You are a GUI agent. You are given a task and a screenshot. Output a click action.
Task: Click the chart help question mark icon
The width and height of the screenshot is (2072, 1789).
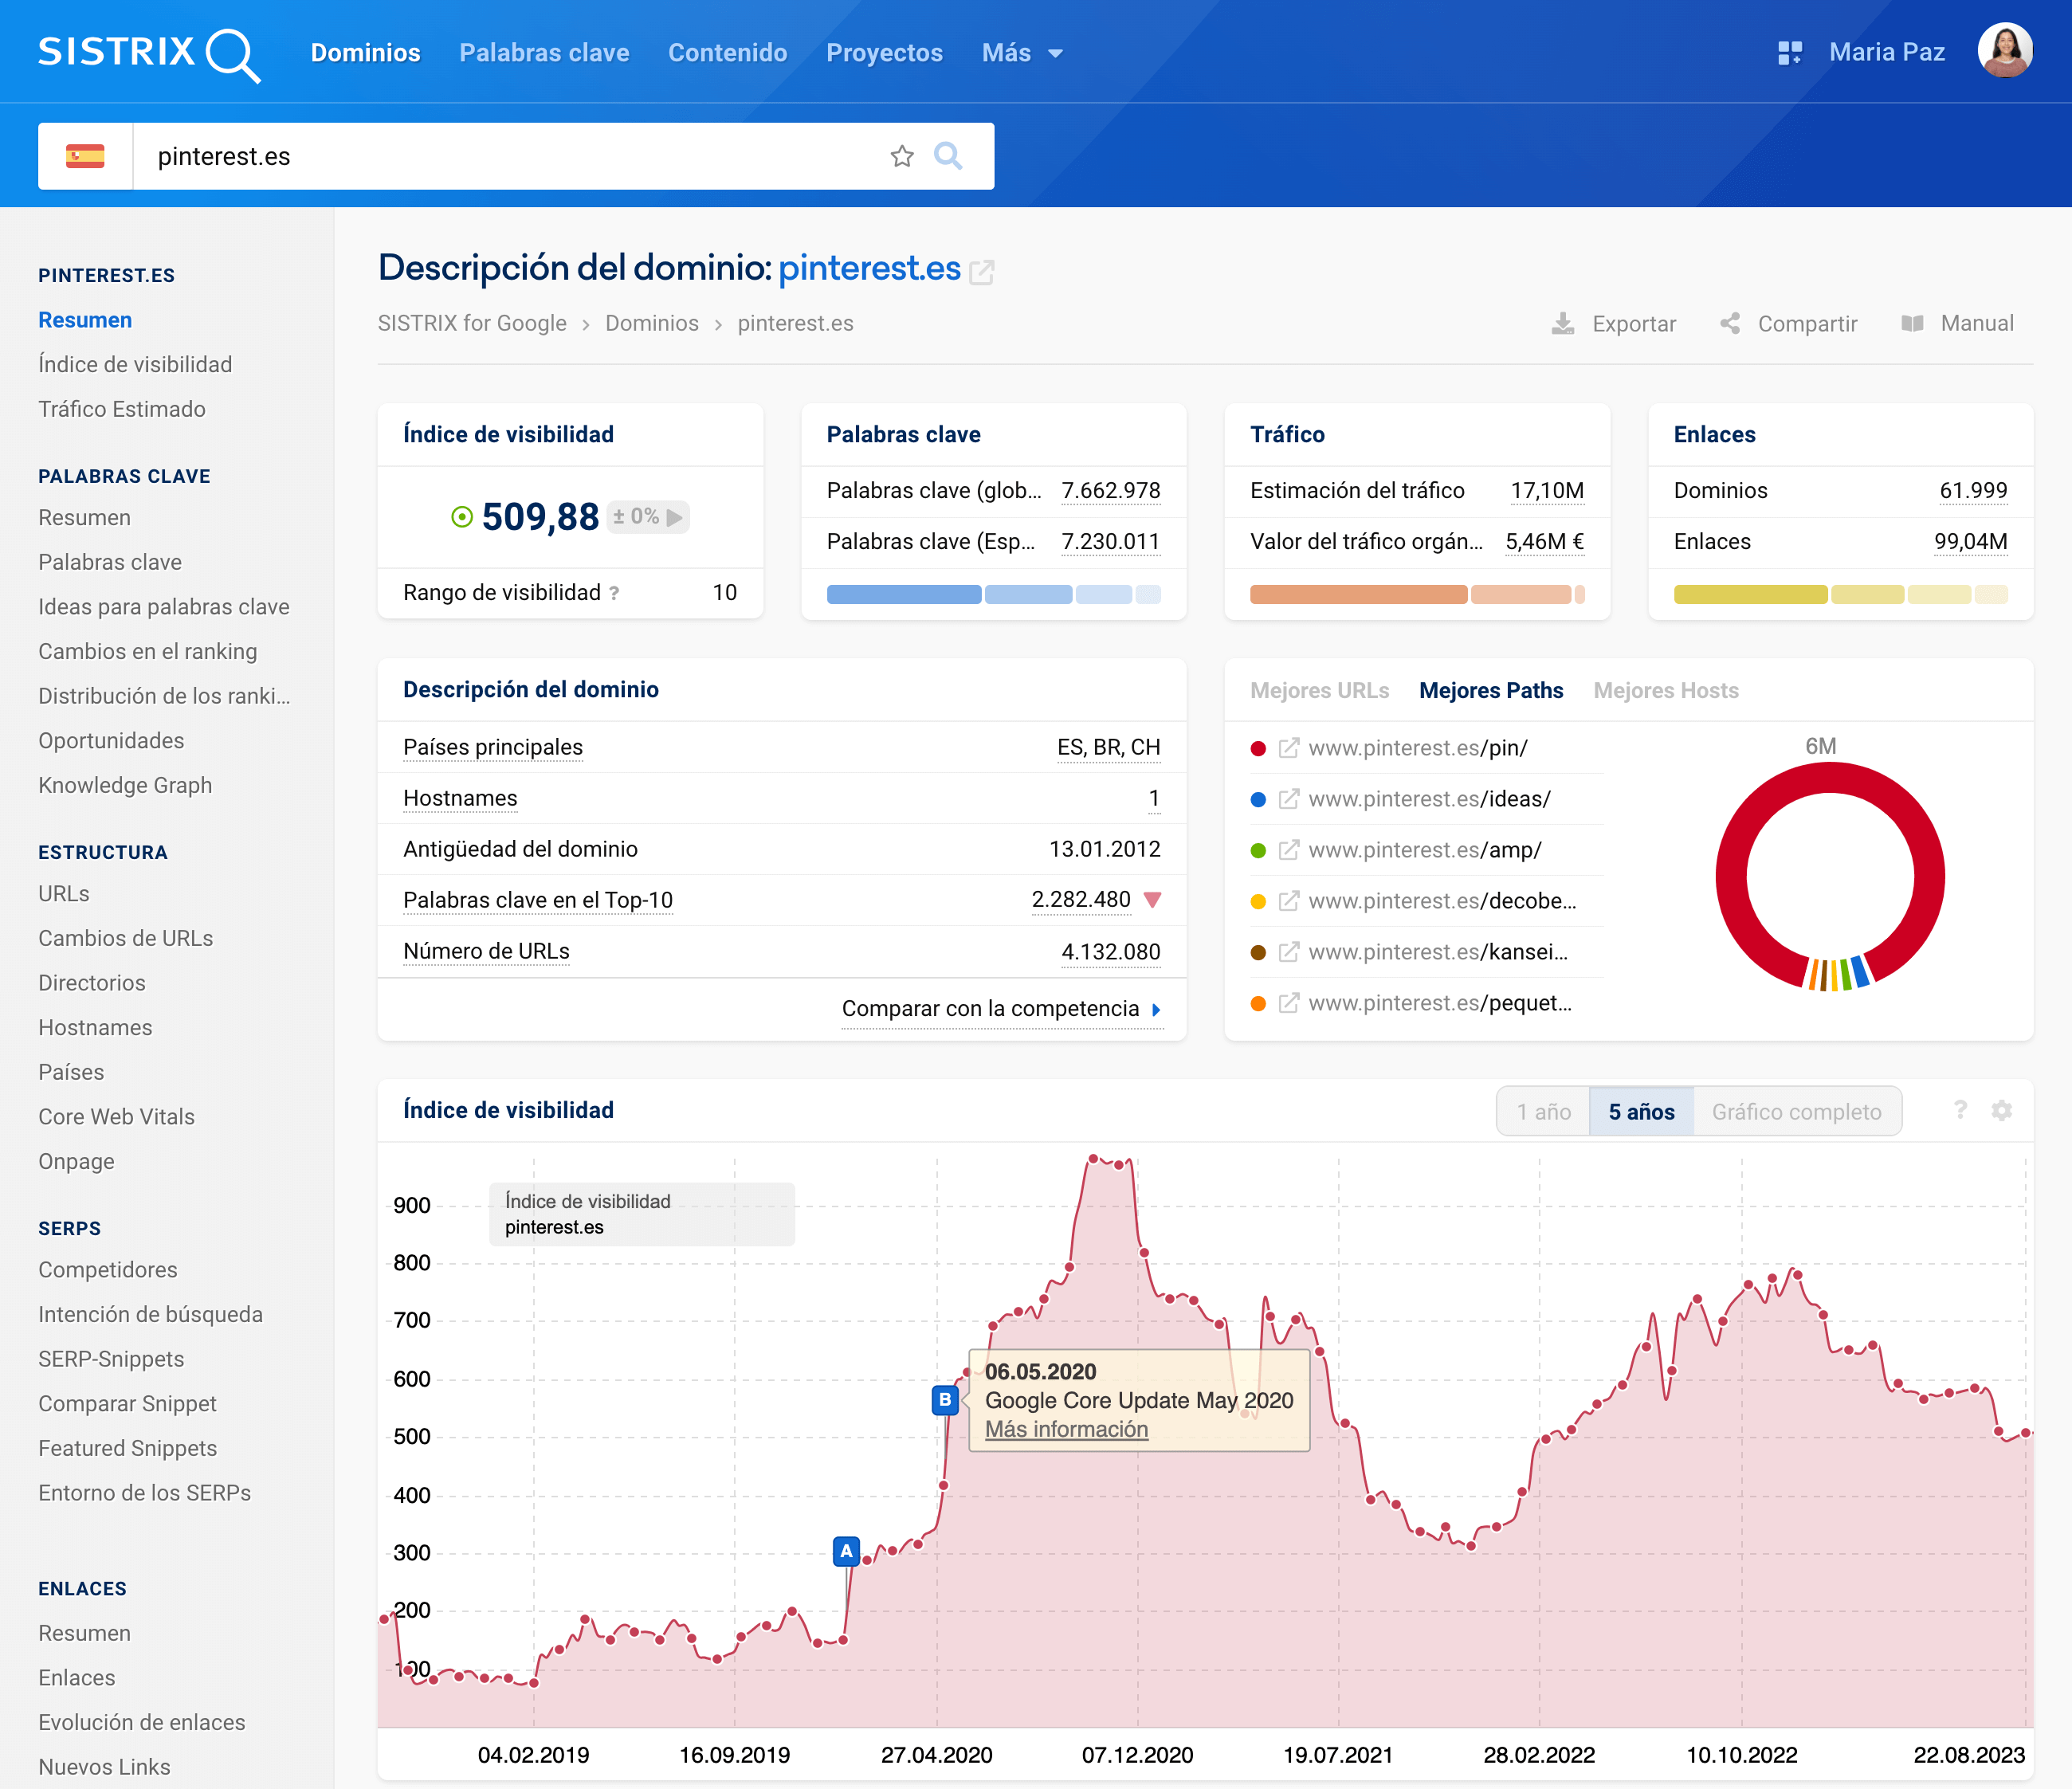click(1960, 1110)
